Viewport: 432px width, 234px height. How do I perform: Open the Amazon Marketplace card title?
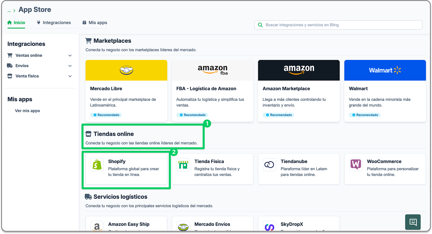[286, 89]
